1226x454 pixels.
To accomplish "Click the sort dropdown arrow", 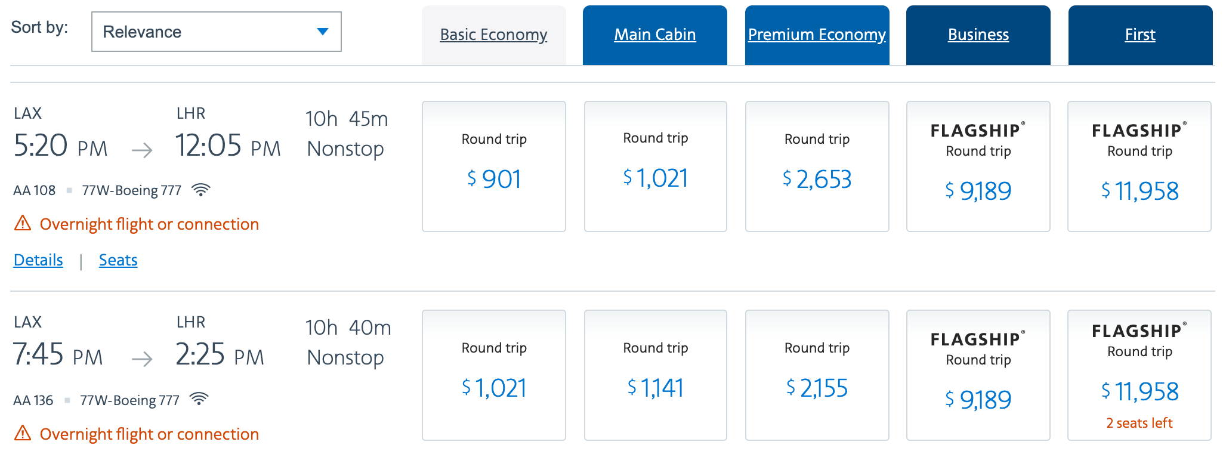I will [323, 32].
